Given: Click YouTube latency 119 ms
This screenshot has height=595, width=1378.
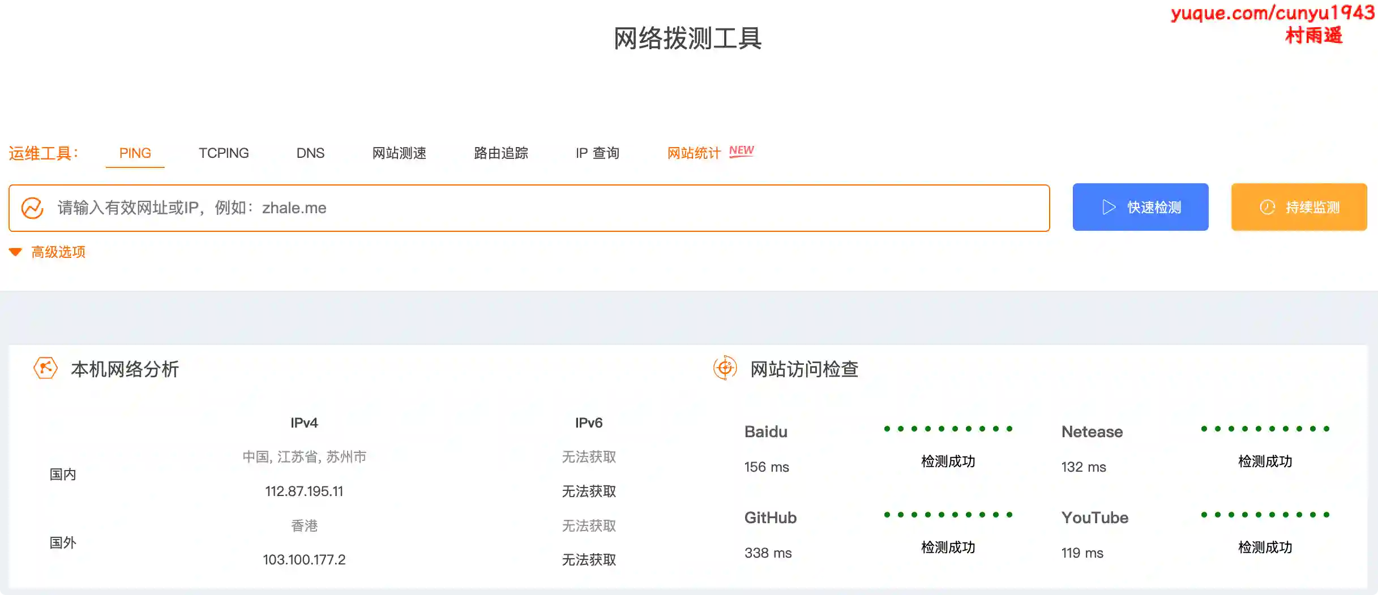Looking at the screenshot, I should [1082, 553].
